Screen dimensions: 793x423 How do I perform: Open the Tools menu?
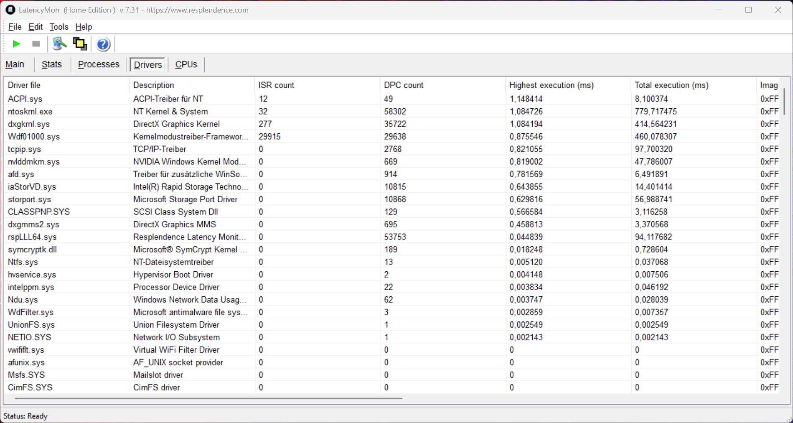coord(59,27)
